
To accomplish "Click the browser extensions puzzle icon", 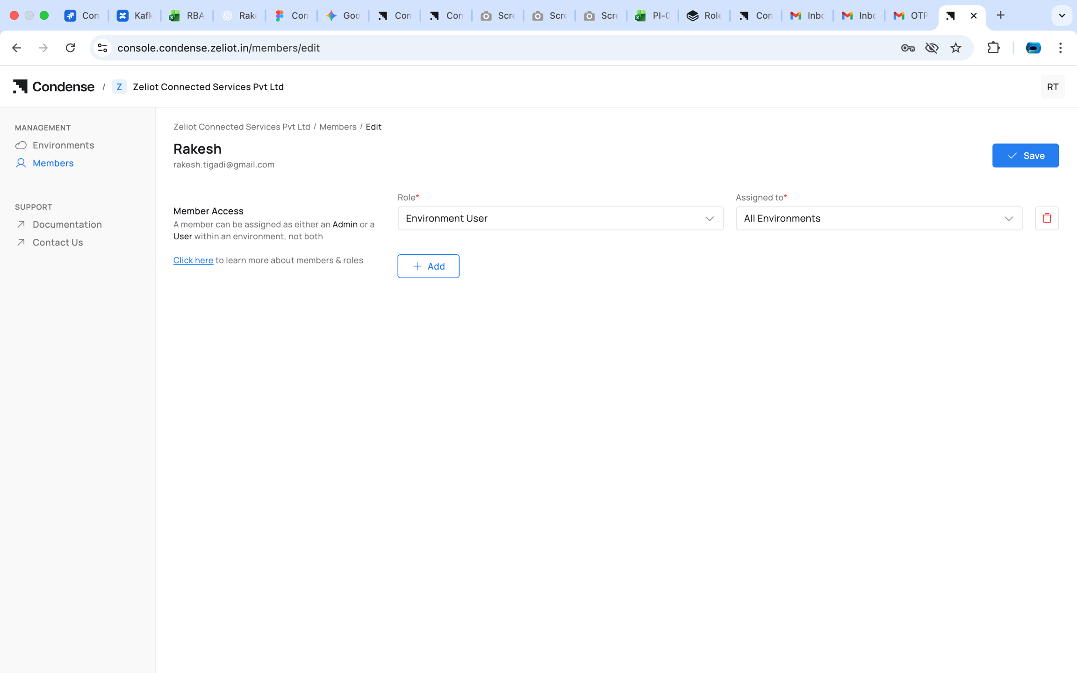I will pyautogui.click(x=993, y=48).
